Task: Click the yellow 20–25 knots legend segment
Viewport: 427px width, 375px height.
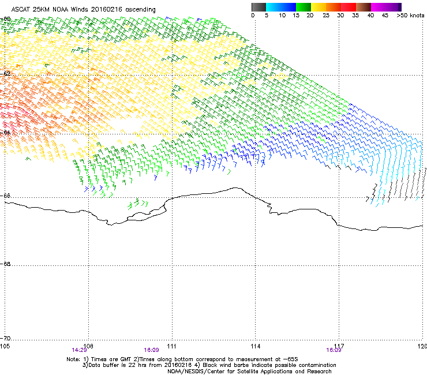Action: point(319,7)
